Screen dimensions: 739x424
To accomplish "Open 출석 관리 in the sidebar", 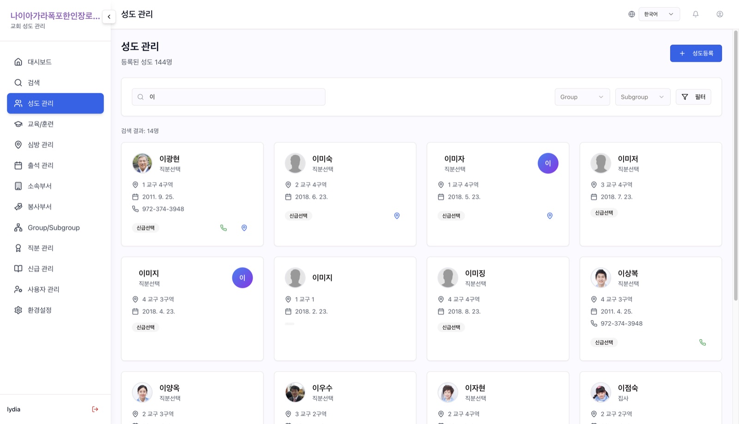I will (55, 165).
